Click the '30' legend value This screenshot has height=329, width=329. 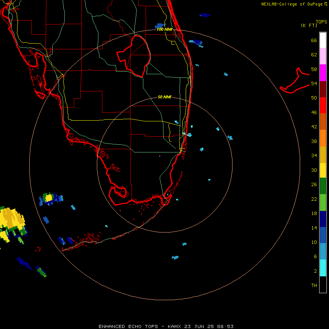pyautogui.click(x=314, y=170)
